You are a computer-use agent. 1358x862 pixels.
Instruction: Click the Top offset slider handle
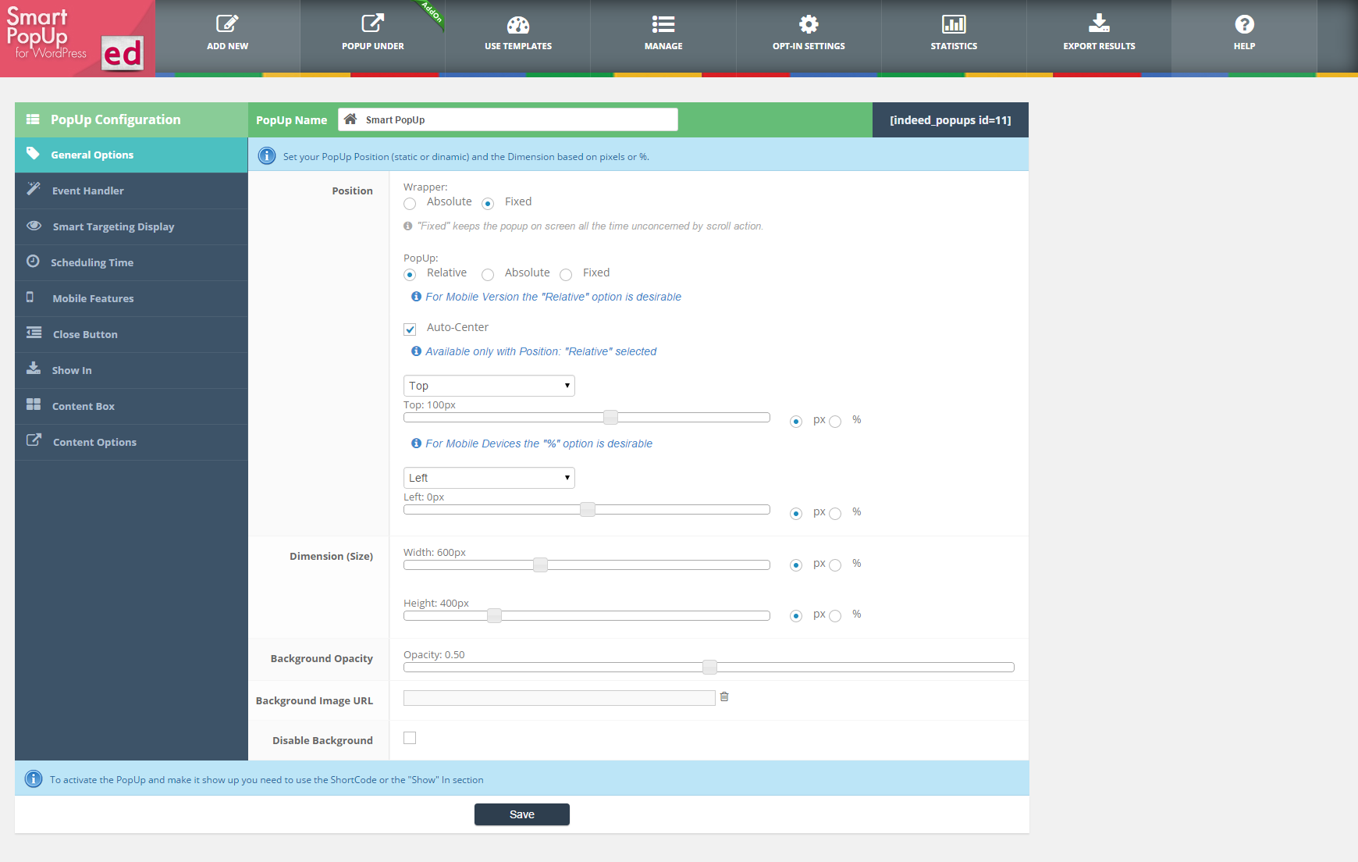(x=611, y=417)
